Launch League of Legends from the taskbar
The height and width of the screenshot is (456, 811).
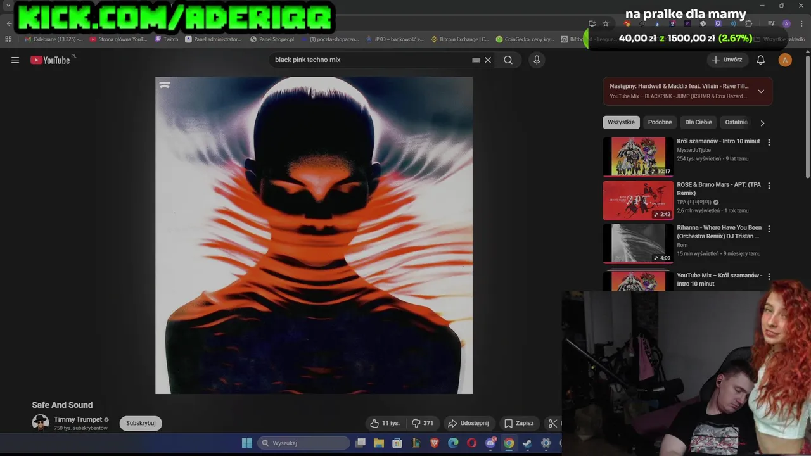click(416, 443)
